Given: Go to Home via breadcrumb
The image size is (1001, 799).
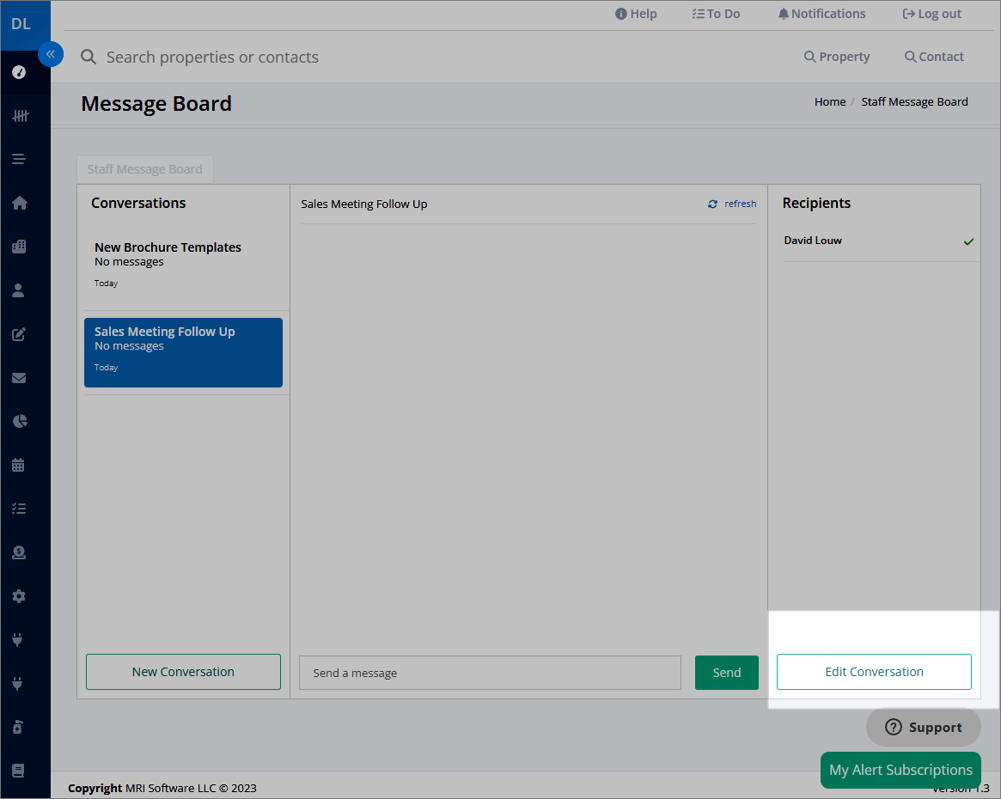Looking at the screenshot, I should (x=830, y=101).
